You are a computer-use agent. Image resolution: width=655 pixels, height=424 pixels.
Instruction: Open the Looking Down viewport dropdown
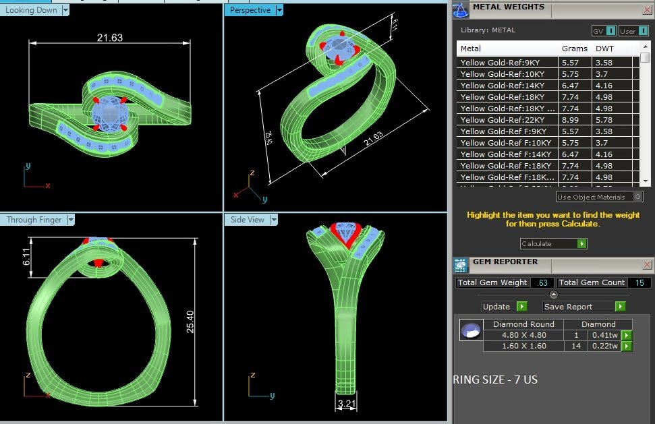[65, 10]
